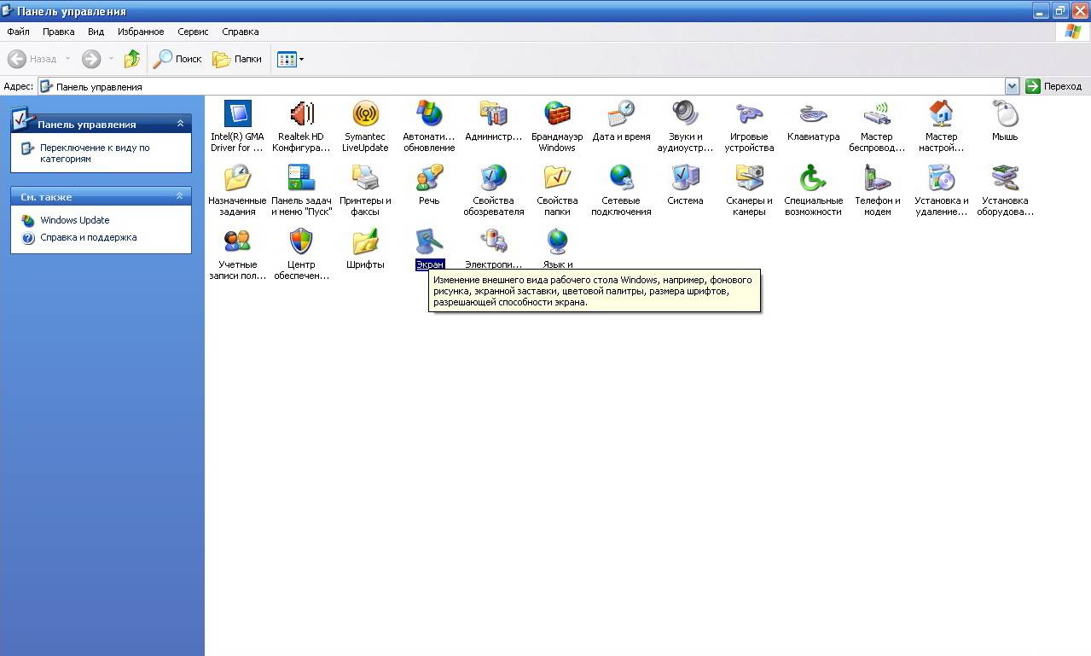Open Установка оборудования icon
1091x656 pixels.
1005,177
